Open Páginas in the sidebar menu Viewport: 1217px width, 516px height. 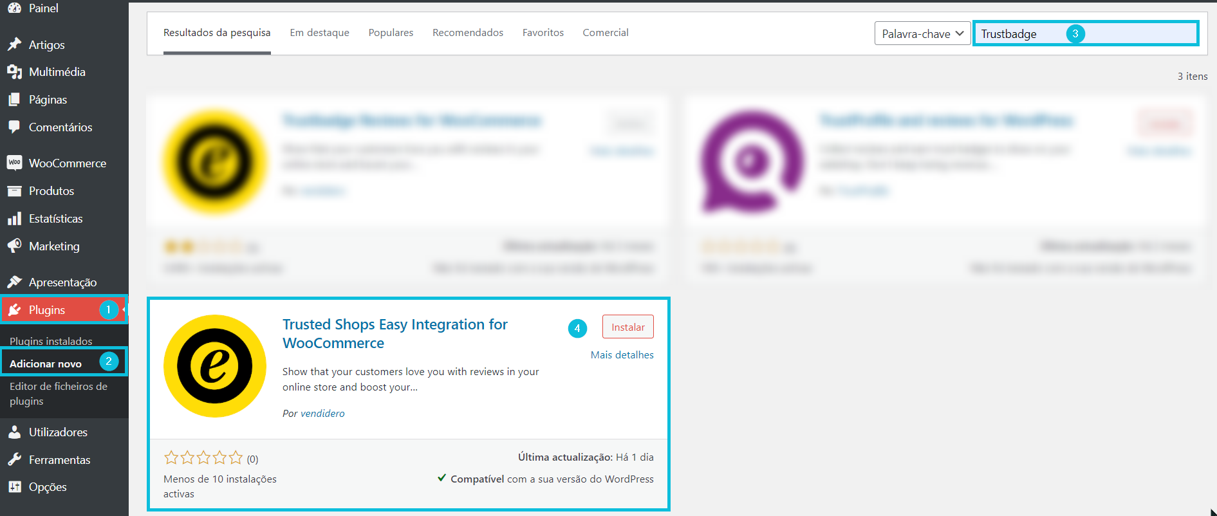tap(48, 100)
